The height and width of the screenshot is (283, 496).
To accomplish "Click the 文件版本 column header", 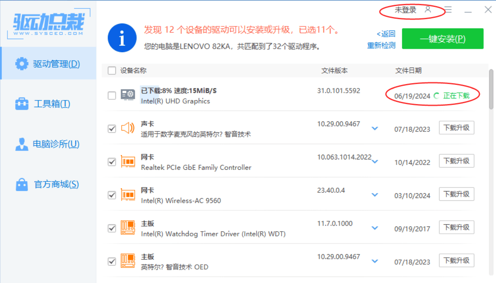I will 334,71.
